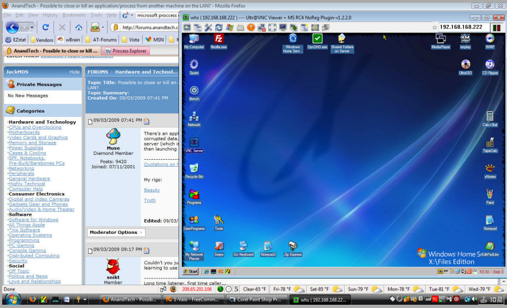
Task: Open the Spare gear icon
Action: coord(194,67)
